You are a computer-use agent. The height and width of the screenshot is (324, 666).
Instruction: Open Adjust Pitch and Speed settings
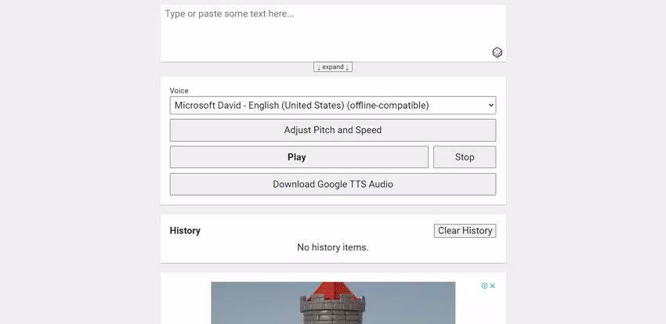pos(332,130)
